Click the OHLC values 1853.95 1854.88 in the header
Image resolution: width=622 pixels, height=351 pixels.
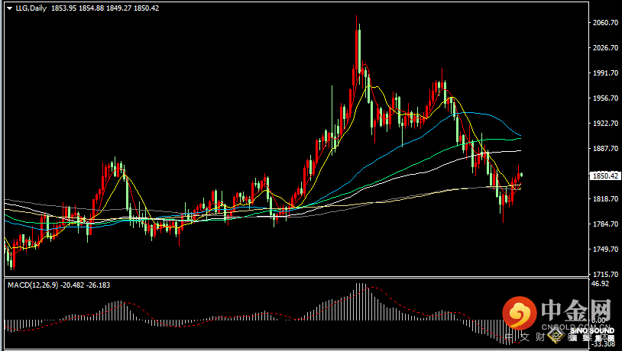(x=77, y=8)
